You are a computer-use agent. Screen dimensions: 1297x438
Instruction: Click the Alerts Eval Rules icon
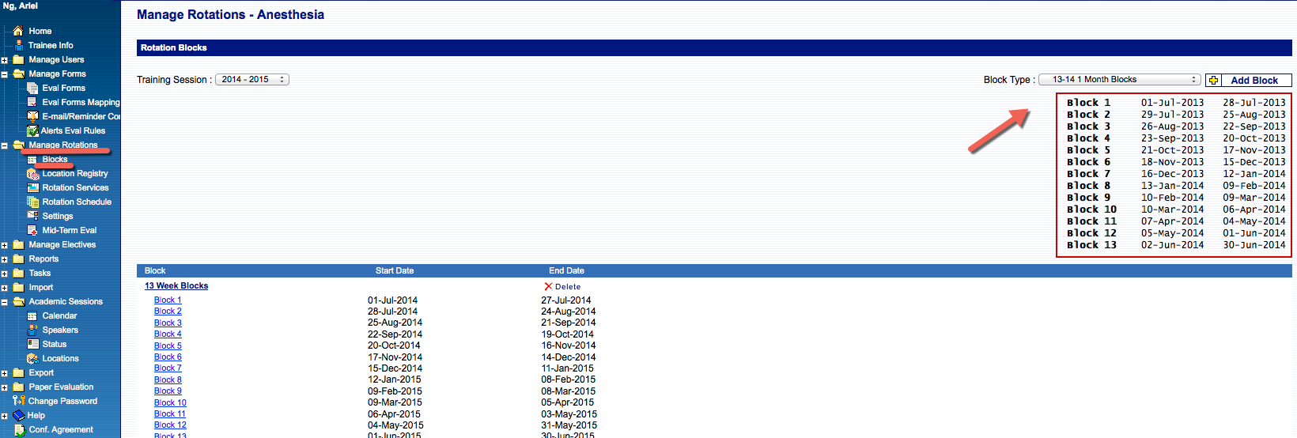pyautogui.click(x=32, y=130)
